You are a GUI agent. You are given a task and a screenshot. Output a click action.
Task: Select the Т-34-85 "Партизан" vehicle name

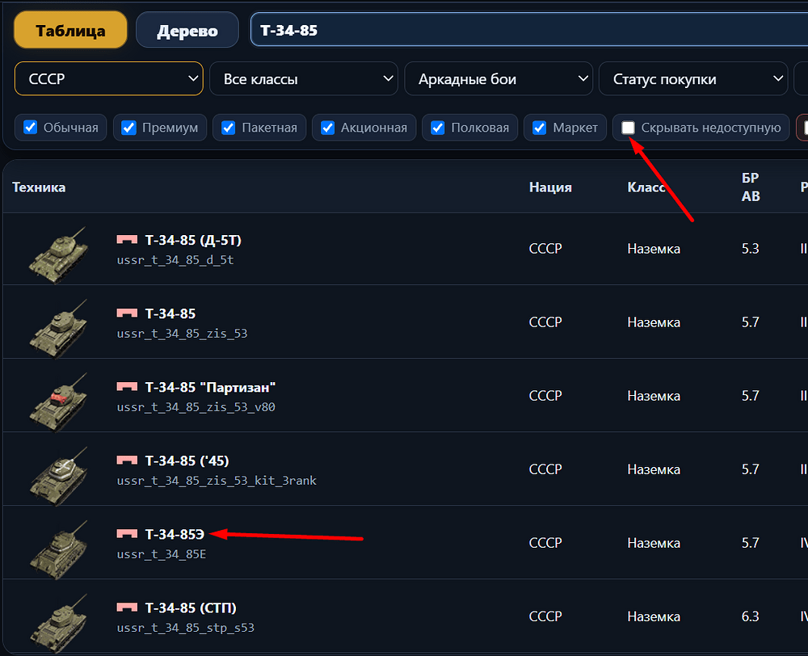click(x=210, y=388)
